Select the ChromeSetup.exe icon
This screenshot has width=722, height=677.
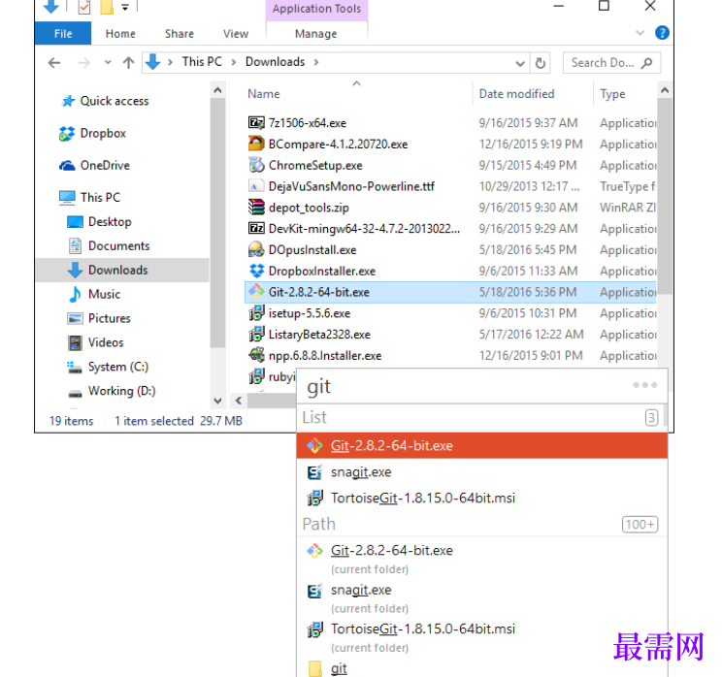tap(256, 165)
